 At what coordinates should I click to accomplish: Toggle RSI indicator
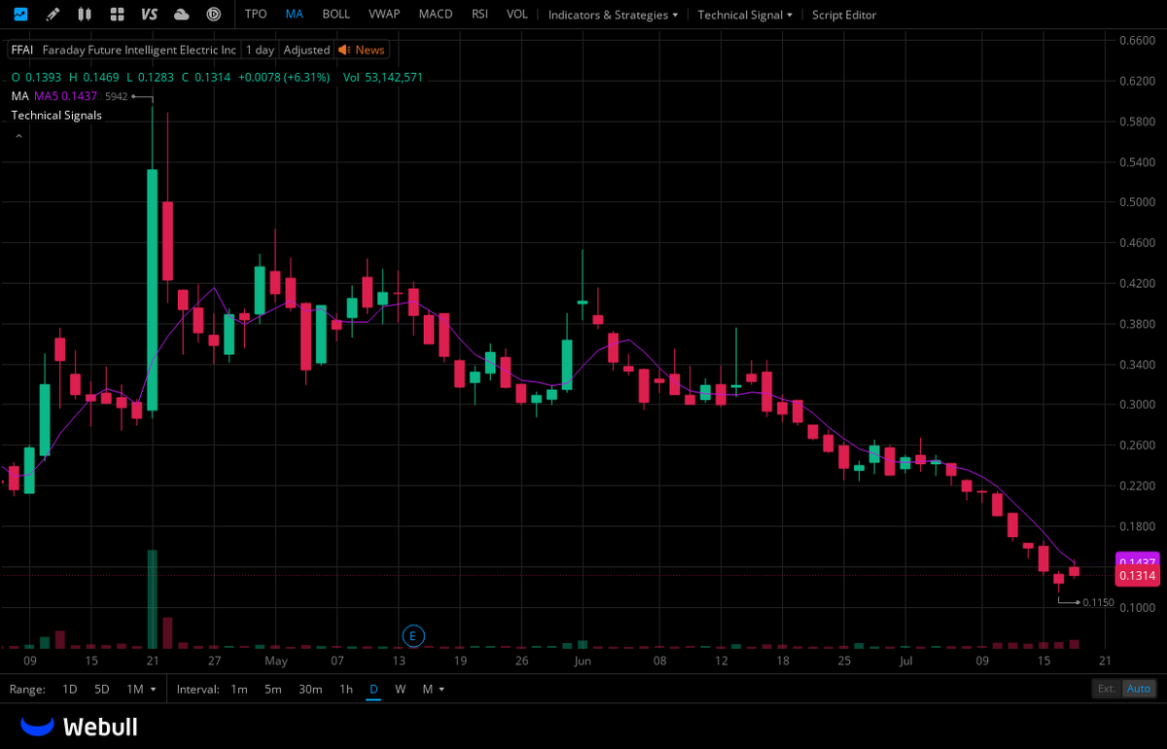click(x=479, y=15)
